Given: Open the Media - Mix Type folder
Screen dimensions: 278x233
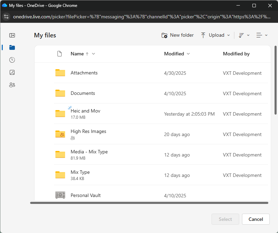Looking at the screenshot, I should click(x=89, y=152).
